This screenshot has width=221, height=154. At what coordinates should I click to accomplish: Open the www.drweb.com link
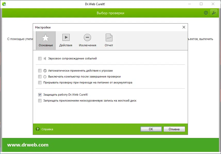tap(28, 145)
